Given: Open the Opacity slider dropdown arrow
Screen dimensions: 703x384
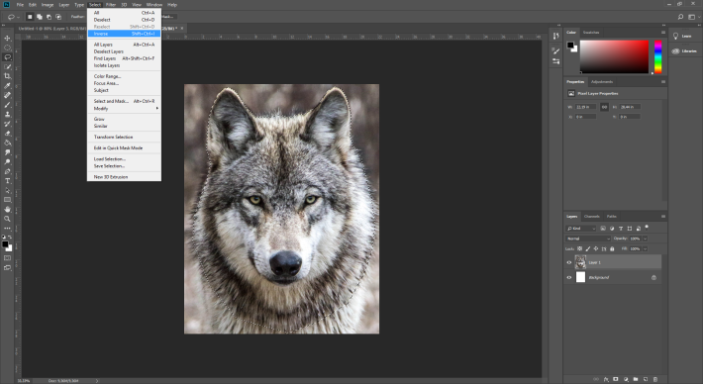Looking at the screenshot, I should [x=646, y=239].
